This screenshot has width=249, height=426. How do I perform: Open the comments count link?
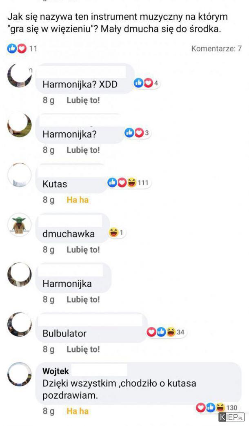(216, 49)
